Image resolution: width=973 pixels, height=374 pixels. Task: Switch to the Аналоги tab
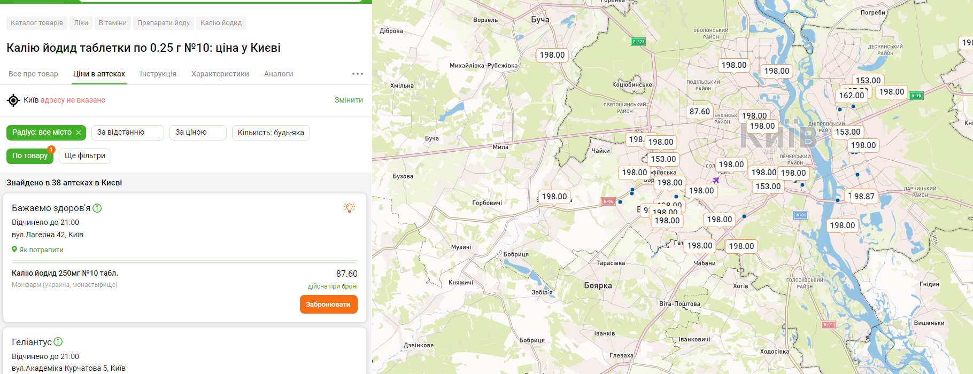[279, 74]
